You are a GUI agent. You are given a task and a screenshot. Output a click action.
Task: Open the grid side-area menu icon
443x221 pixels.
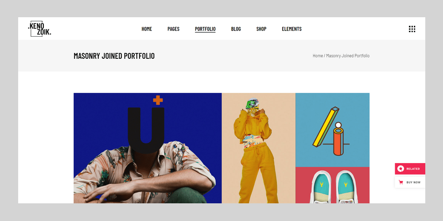[x=412, y=29]
